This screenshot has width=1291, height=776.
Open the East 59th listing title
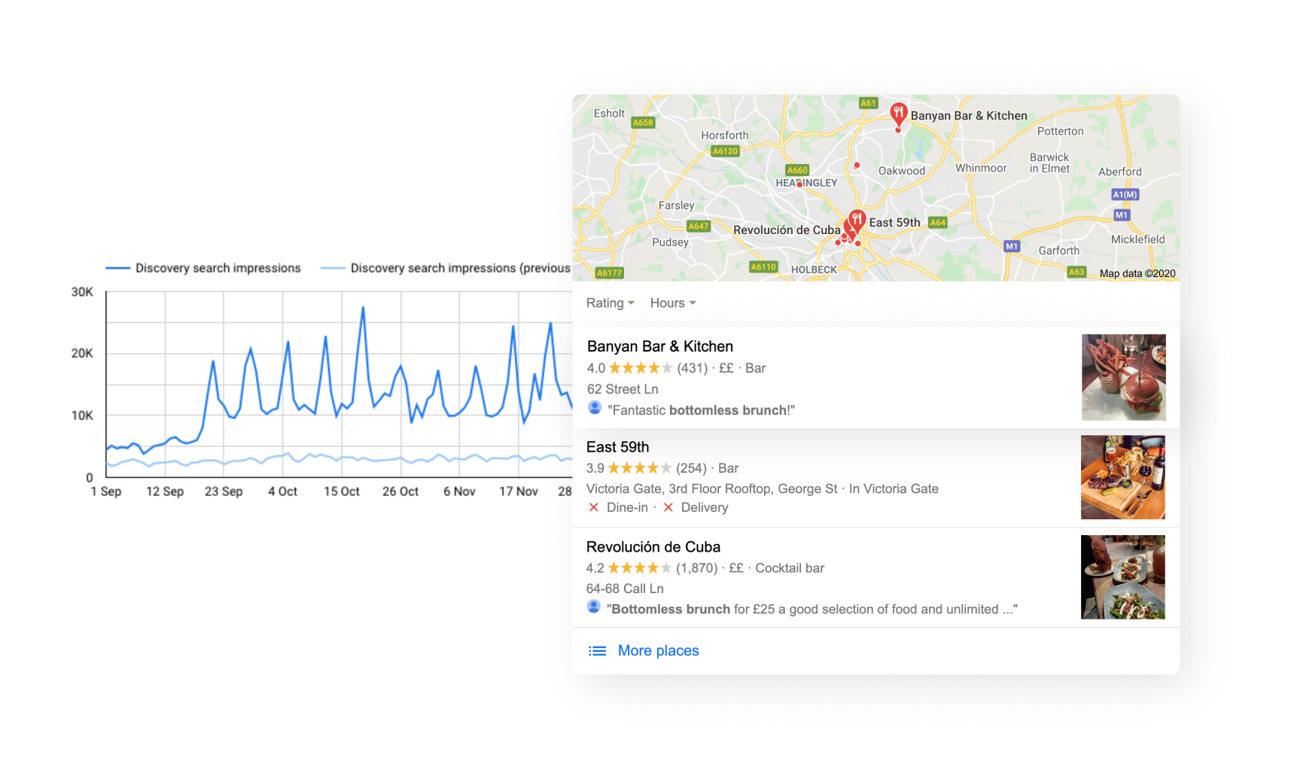point(617,447)
